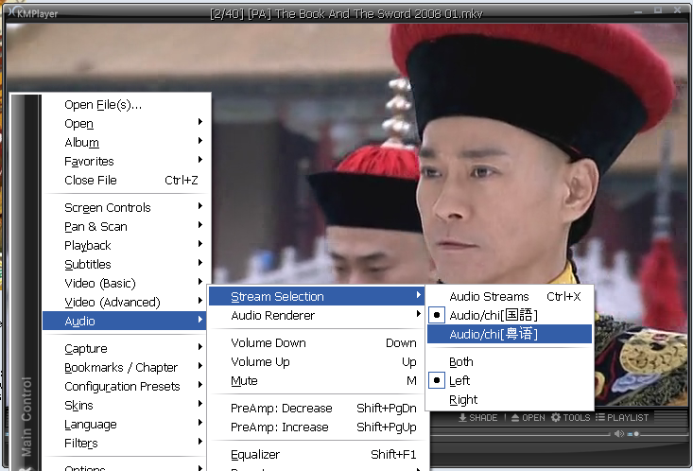Click the SHADE button

point(477,417)
